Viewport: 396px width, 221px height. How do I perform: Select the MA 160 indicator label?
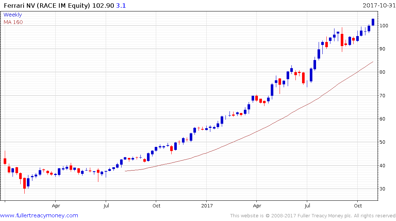pyautogui.click(x=13, y=22)
